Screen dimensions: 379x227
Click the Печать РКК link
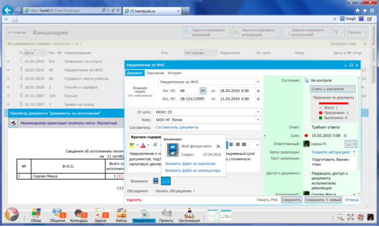click(267, 200)
